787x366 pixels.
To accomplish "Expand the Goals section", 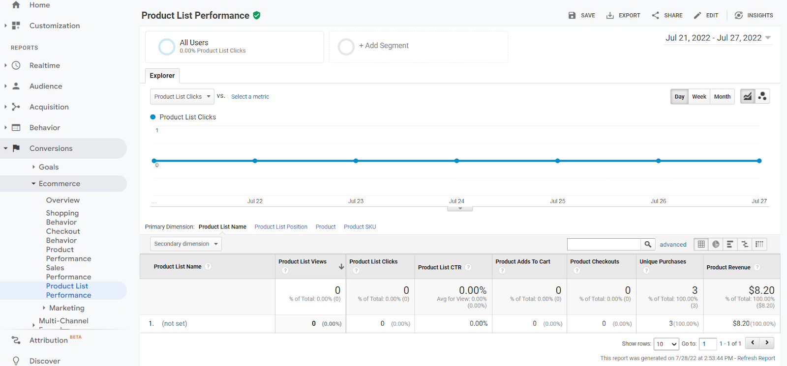I will tap(33, 167).
